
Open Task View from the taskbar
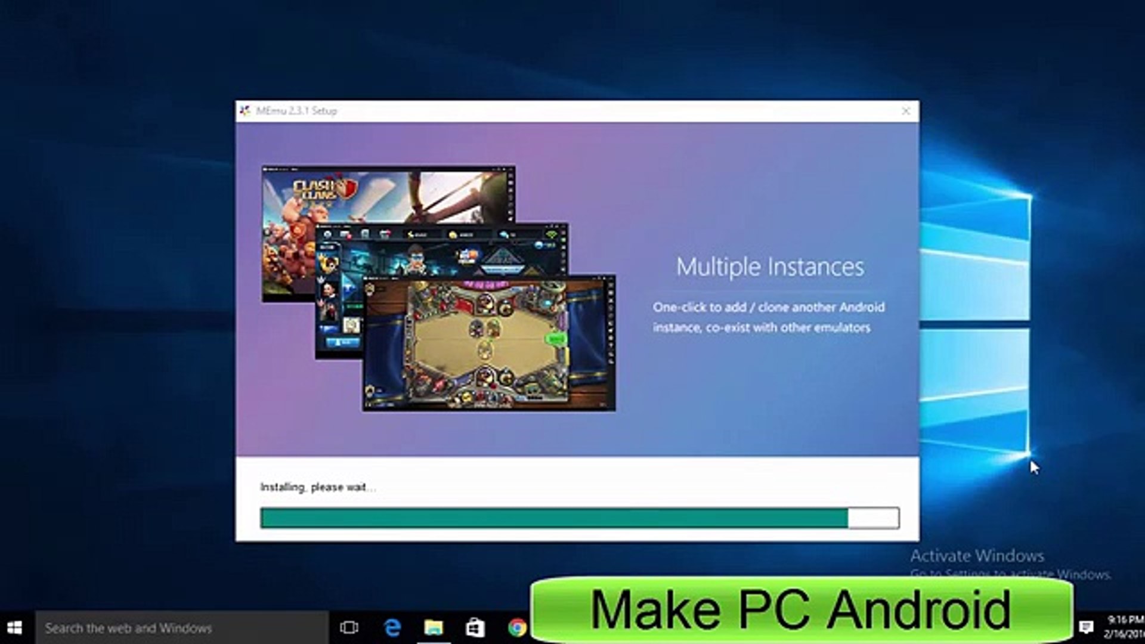[x=349, y=628]
